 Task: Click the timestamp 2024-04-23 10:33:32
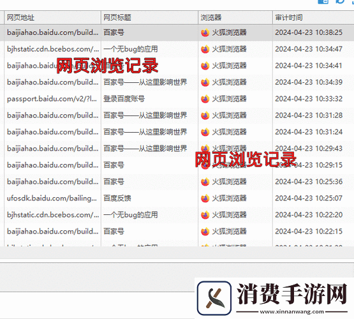(309, 99)
